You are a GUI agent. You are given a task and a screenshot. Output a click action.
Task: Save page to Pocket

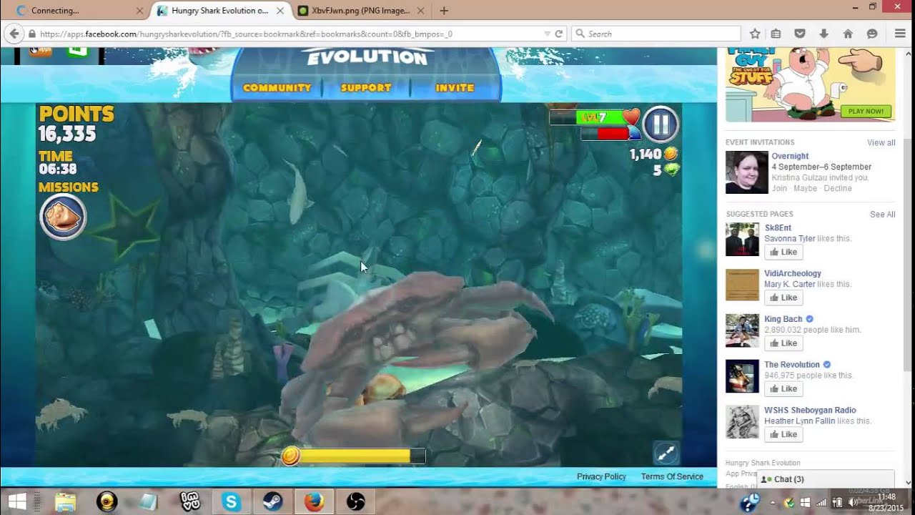pyautogui.click(x=800, y=34)
